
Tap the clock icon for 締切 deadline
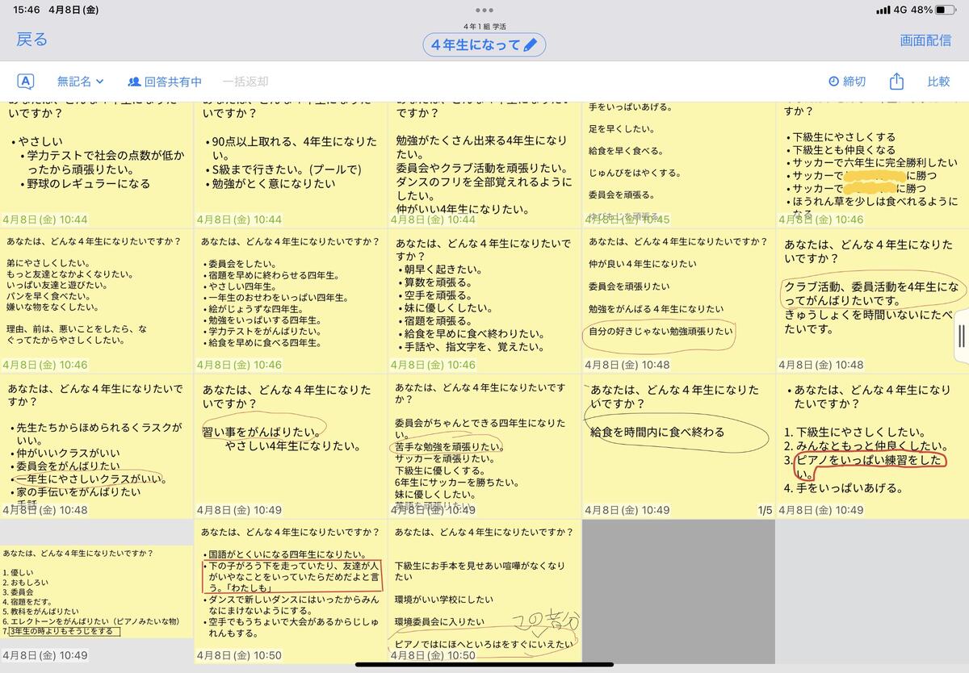[x=833, y=82]
